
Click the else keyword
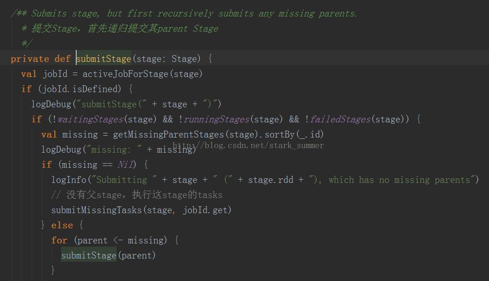tap(62, 225)
